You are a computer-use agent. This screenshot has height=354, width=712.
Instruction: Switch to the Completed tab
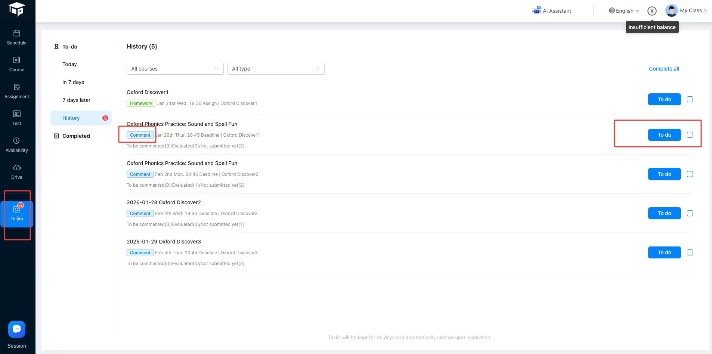point(76,136)
